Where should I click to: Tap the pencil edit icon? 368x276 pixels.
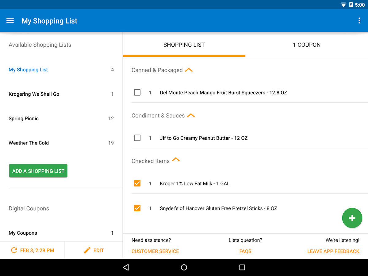tap(87, 250)
